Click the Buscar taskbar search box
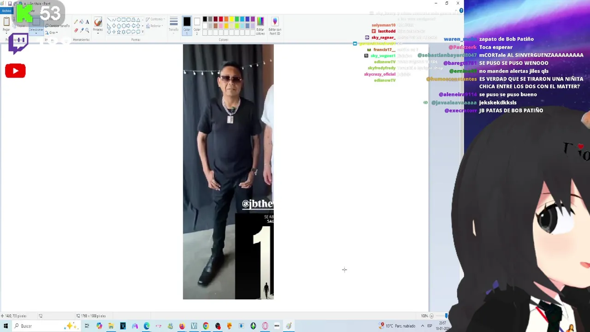 pyautogui.click(x=46, y=326)
